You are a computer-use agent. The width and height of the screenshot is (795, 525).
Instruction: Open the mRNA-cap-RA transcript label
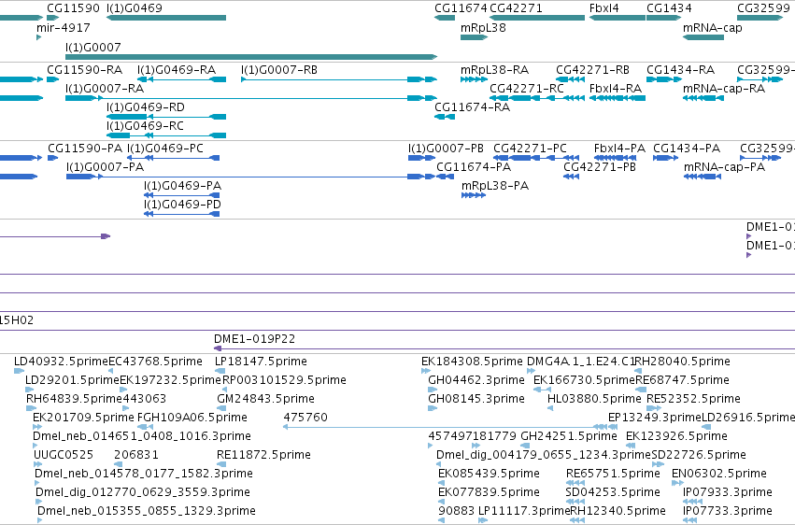724,88
